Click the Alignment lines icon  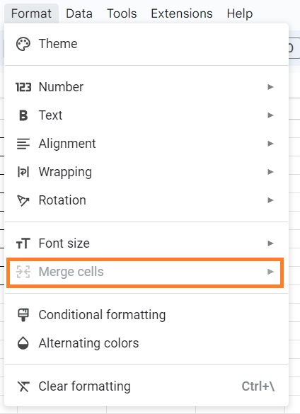point(23,144)
